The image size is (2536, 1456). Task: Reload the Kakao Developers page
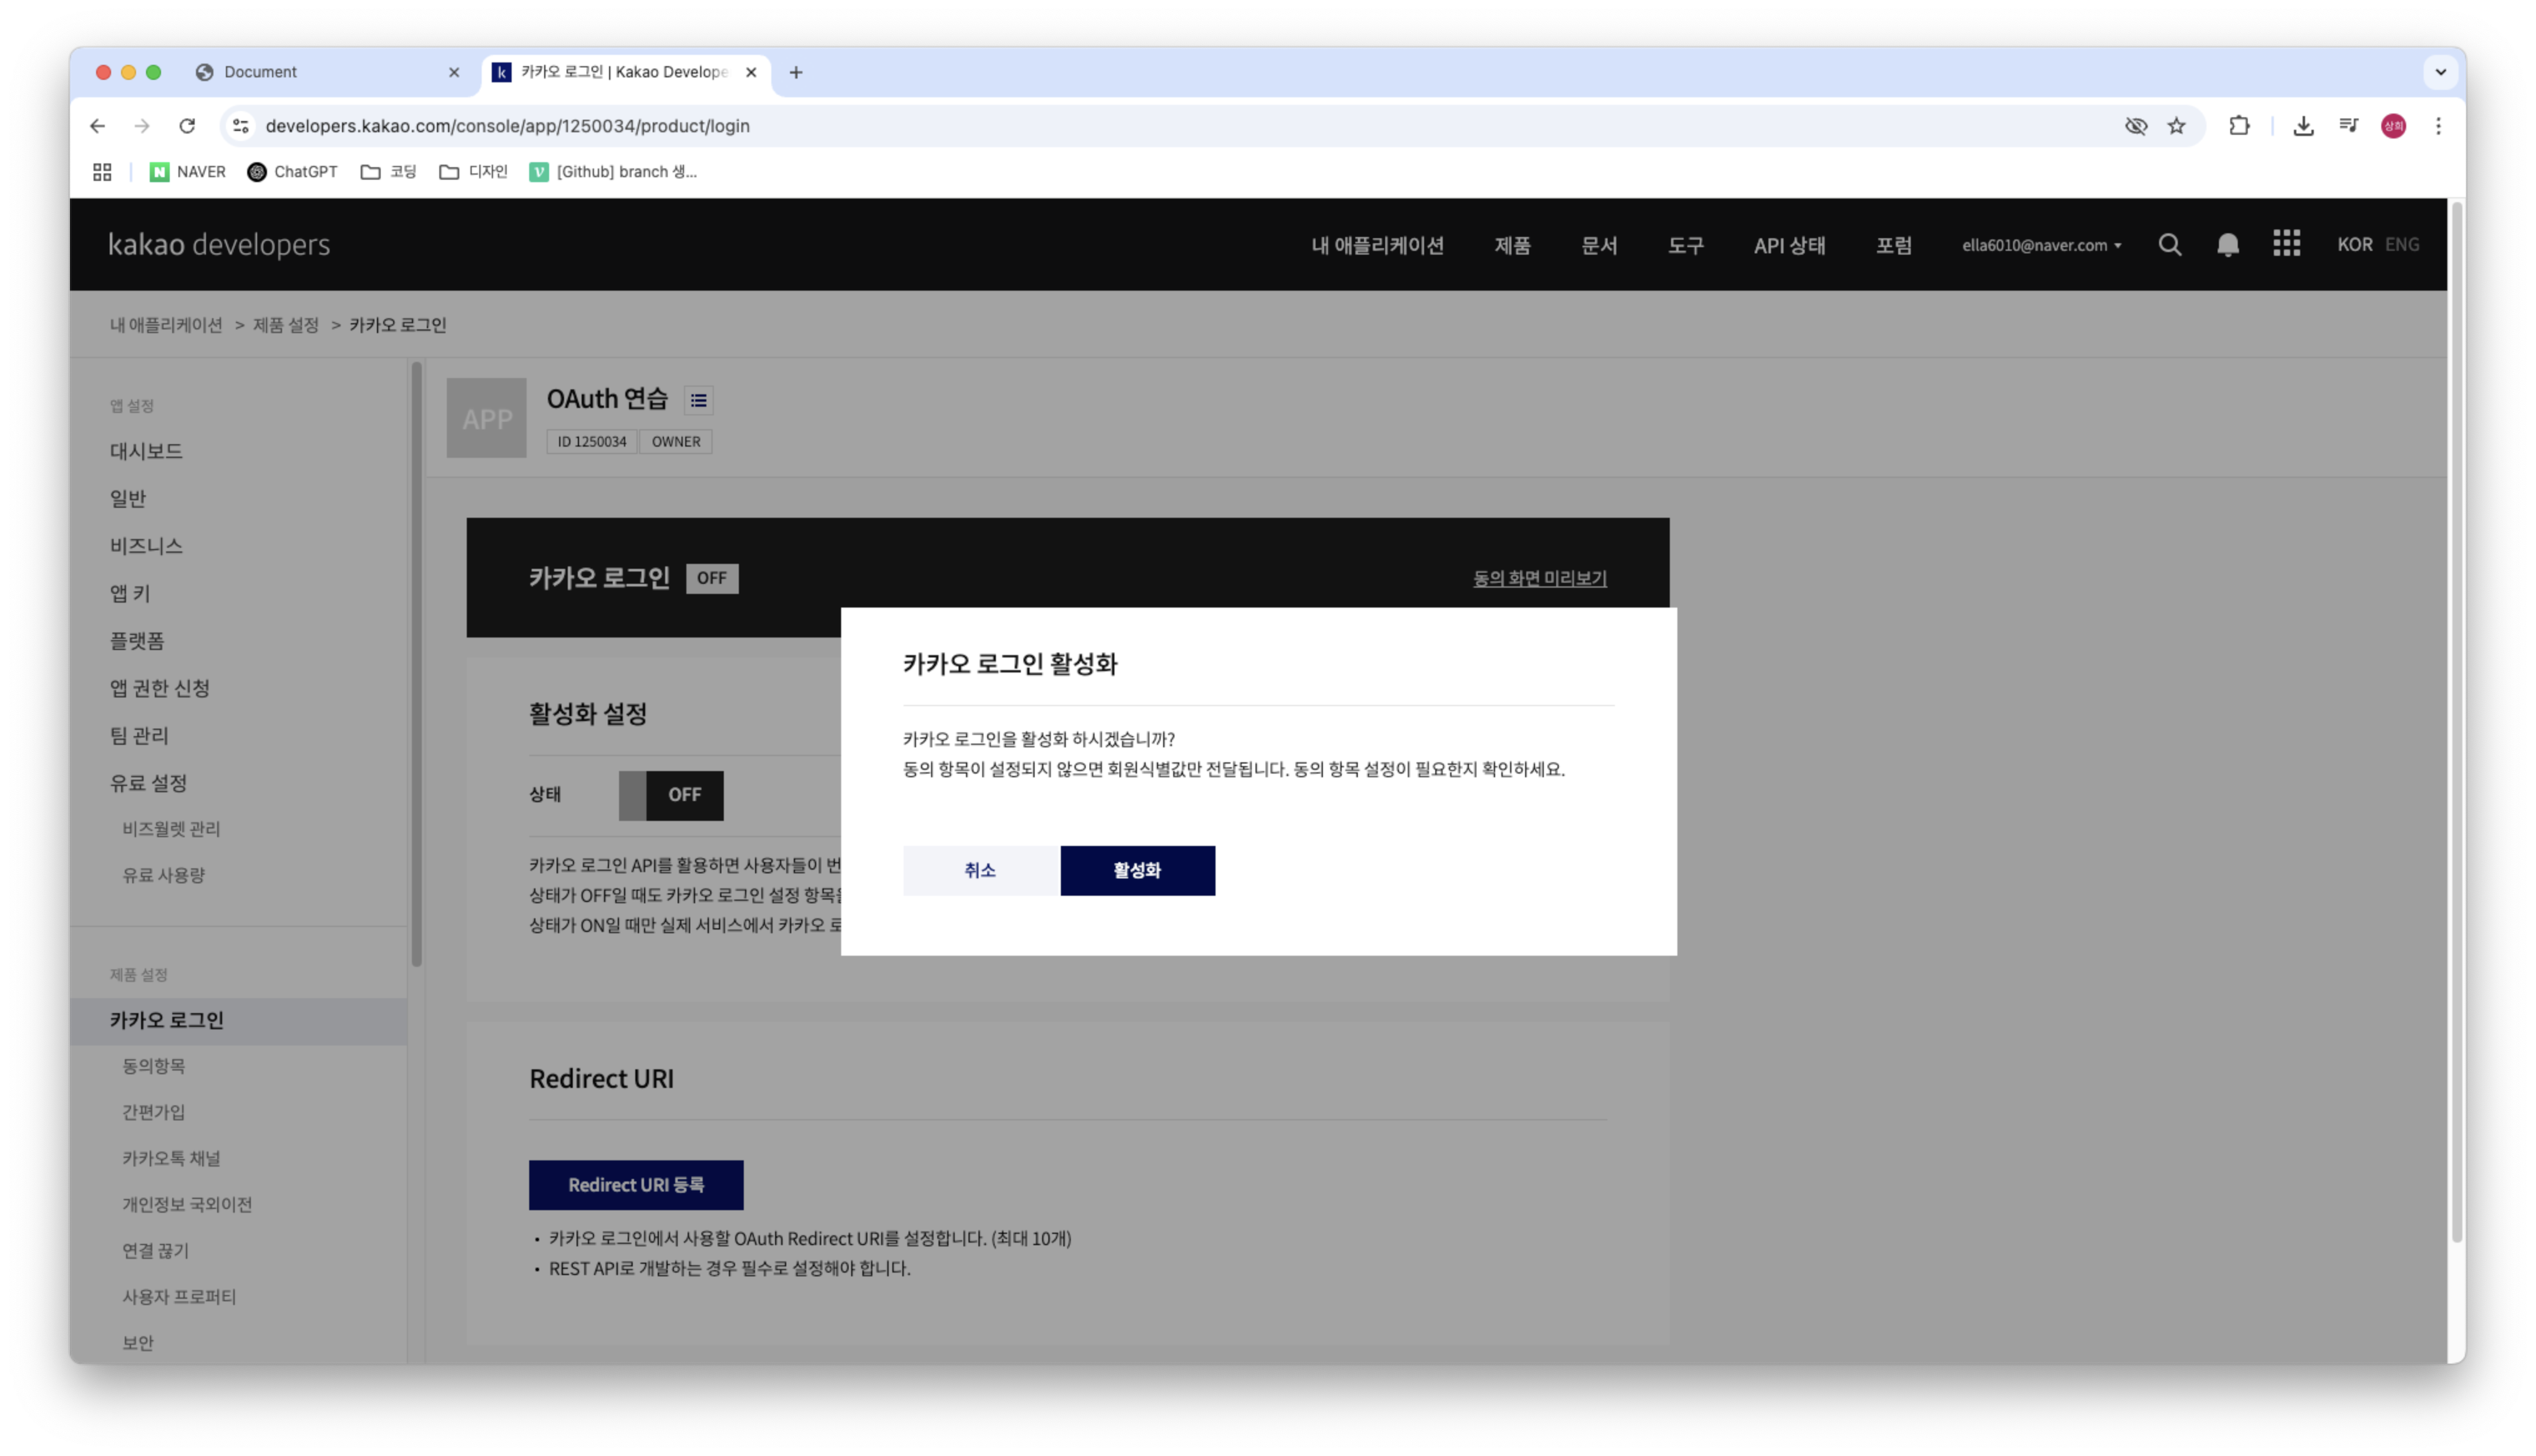[187, 126]
